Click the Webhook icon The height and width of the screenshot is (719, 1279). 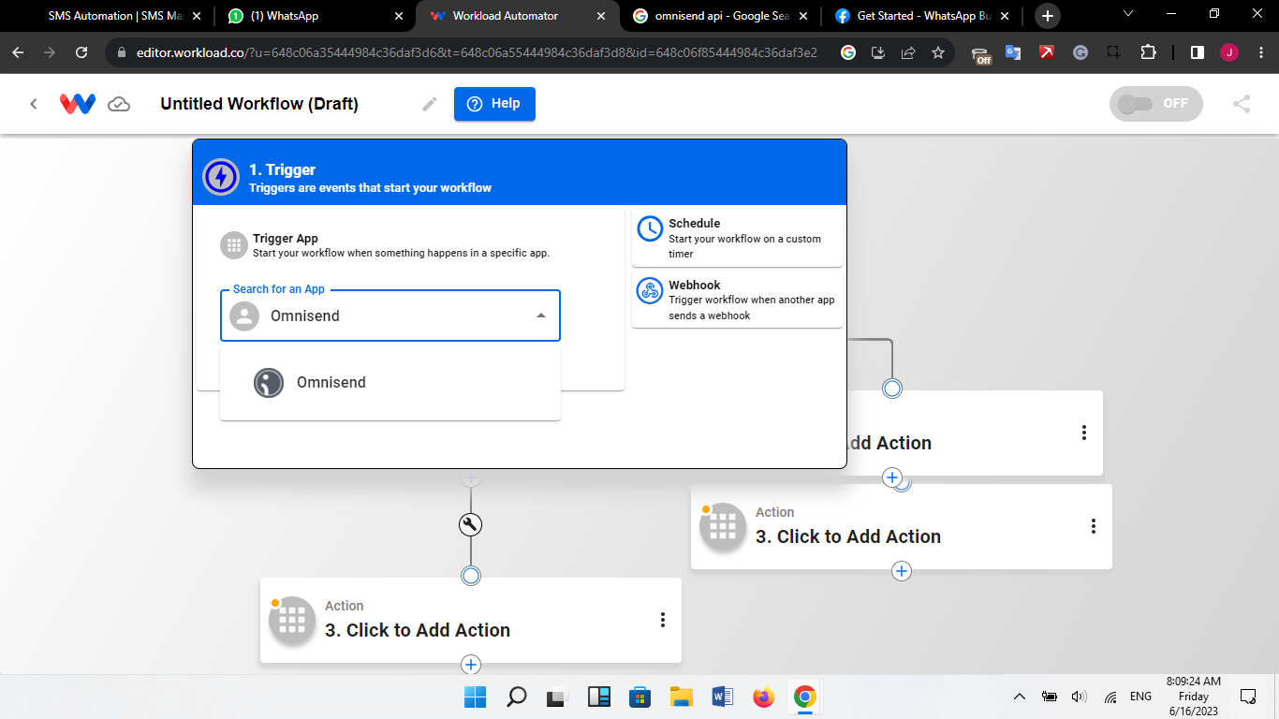click(650, 290)
